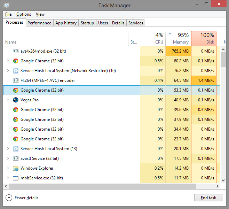Click the 11.7 MB memory cell
This screenshot has width=229, height=209.
(178, 178)
